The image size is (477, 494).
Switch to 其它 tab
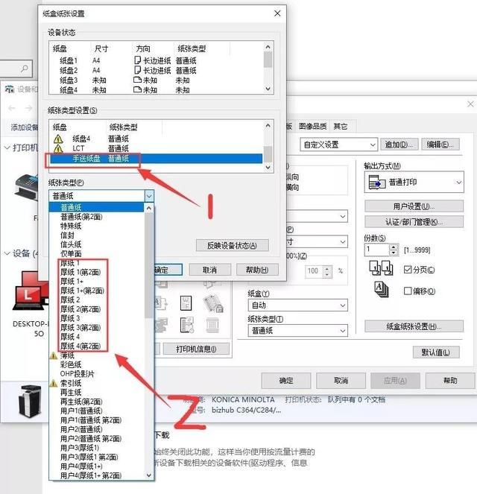tap(341, 127)
